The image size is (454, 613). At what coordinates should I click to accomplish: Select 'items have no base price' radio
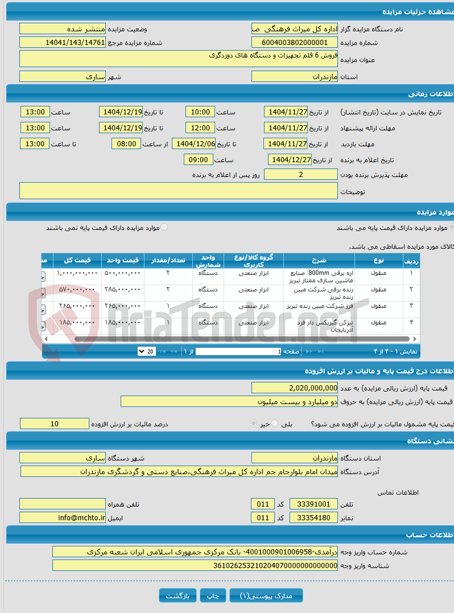(164, 227)
